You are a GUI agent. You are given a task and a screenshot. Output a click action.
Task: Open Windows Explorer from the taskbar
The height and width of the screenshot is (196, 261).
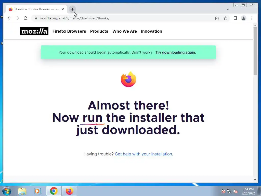[x=22, y=191]
